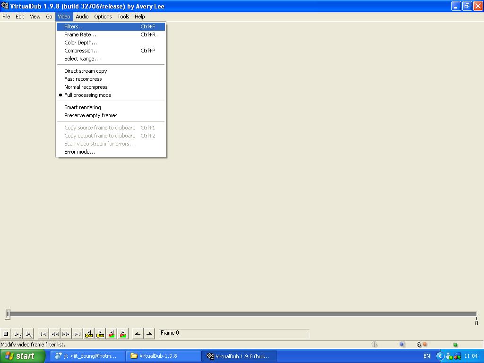Click the green square status bar indicator
The image size is (484, 363).
point(455,345)
